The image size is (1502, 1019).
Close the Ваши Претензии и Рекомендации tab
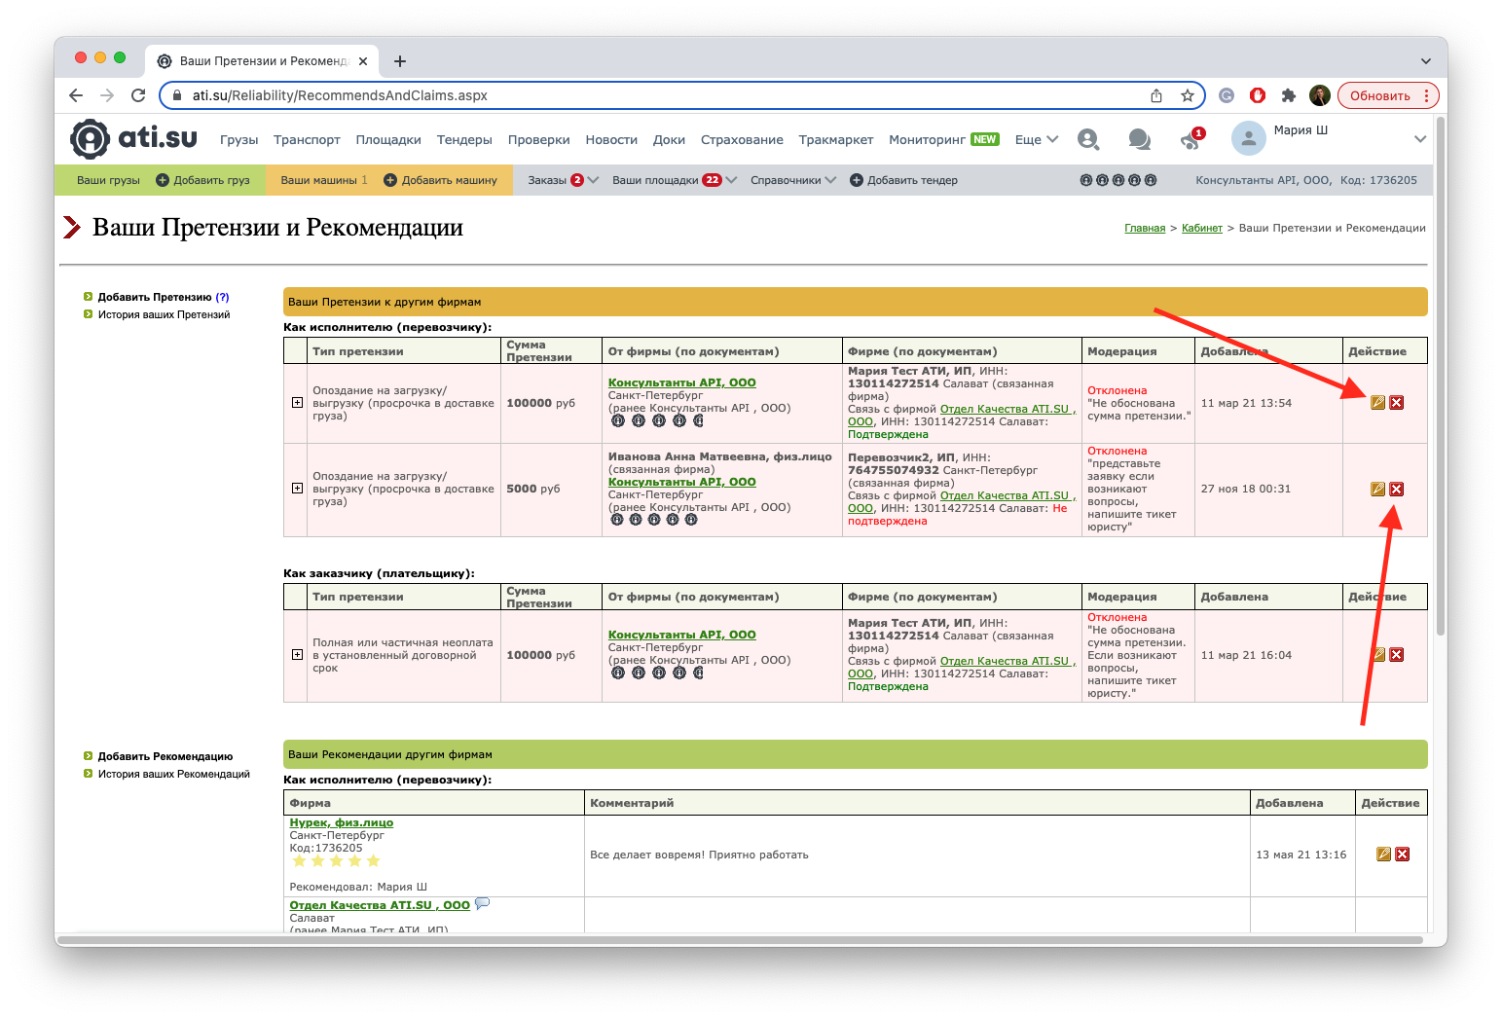click(x=363, y=61)
